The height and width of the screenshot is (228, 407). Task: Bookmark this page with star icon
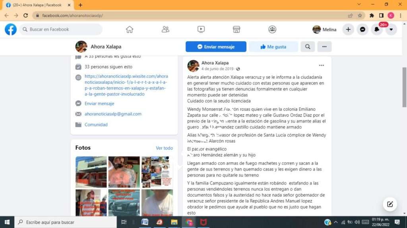click(x=360, y=15)
